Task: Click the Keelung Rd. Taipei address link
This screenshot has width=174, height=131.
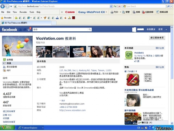Action: coord(85,70)
